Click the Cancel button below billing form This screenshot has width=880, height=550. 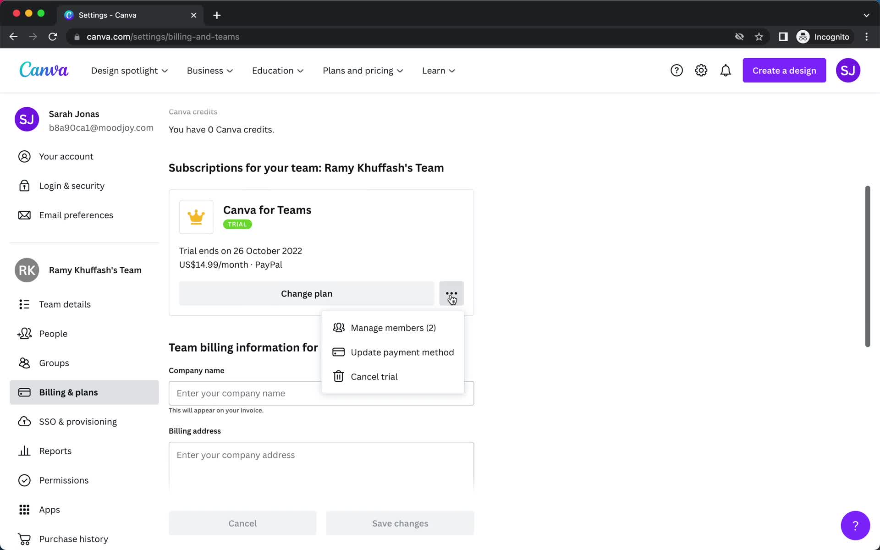click(x=242, y=523)
